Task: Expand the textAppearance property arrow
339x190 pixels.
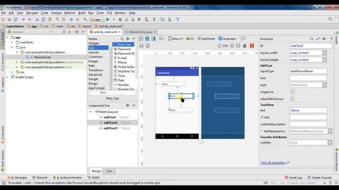Action: 262,131
